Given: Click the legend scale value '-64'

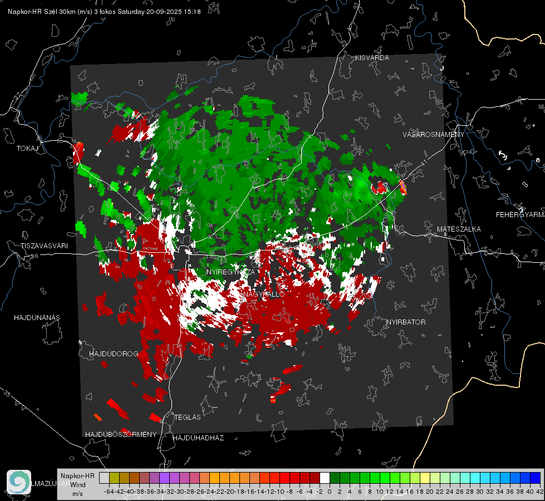Looking at the screenshot, I should click(x=109, y=492).
